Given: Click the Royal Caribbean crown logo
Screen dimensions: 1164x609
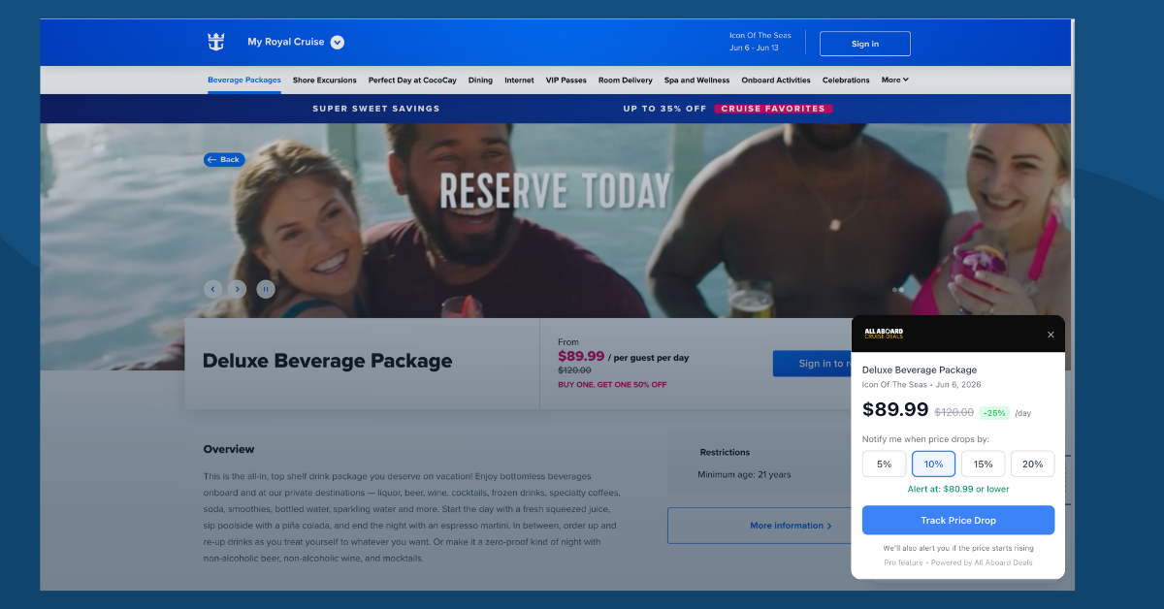Looking at the screenshot, I should coord(215,42).
